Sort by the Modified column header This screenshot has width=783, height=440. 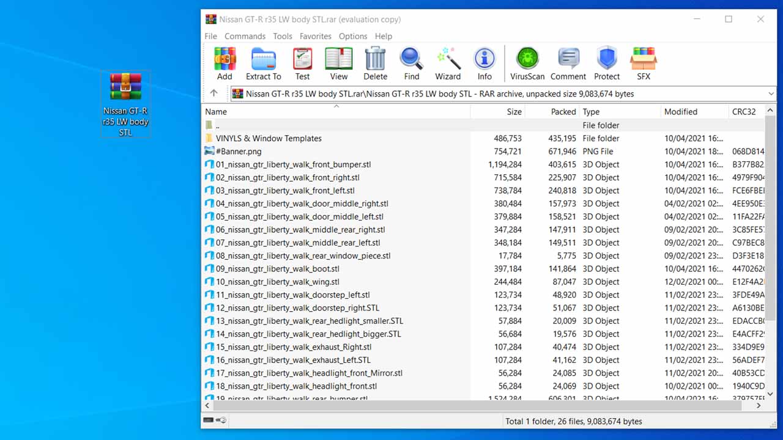coord(695,111)
